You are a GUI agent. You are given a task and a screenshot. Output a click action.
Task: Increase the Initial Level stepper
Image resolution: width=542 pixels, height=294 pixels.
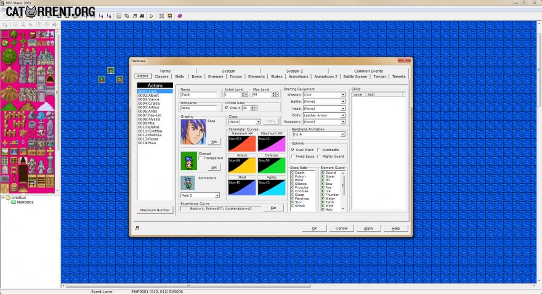(243, 94)
